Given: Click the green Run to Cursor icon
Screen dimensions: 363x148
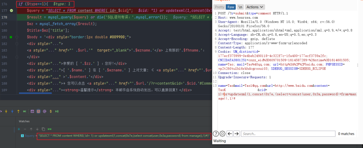Looking at the screenshot, I should click(x=25, y=111).
